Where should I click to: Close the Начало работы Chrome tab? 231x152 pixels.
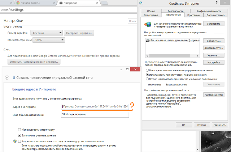coord(54,3)
